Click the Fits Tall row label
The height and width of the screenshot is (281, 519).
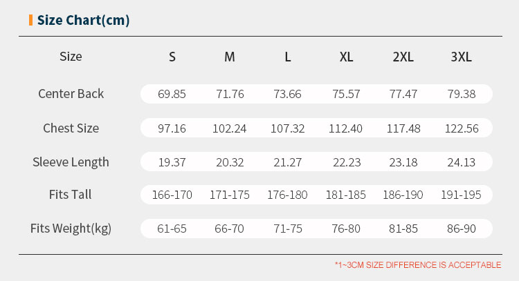70,195
